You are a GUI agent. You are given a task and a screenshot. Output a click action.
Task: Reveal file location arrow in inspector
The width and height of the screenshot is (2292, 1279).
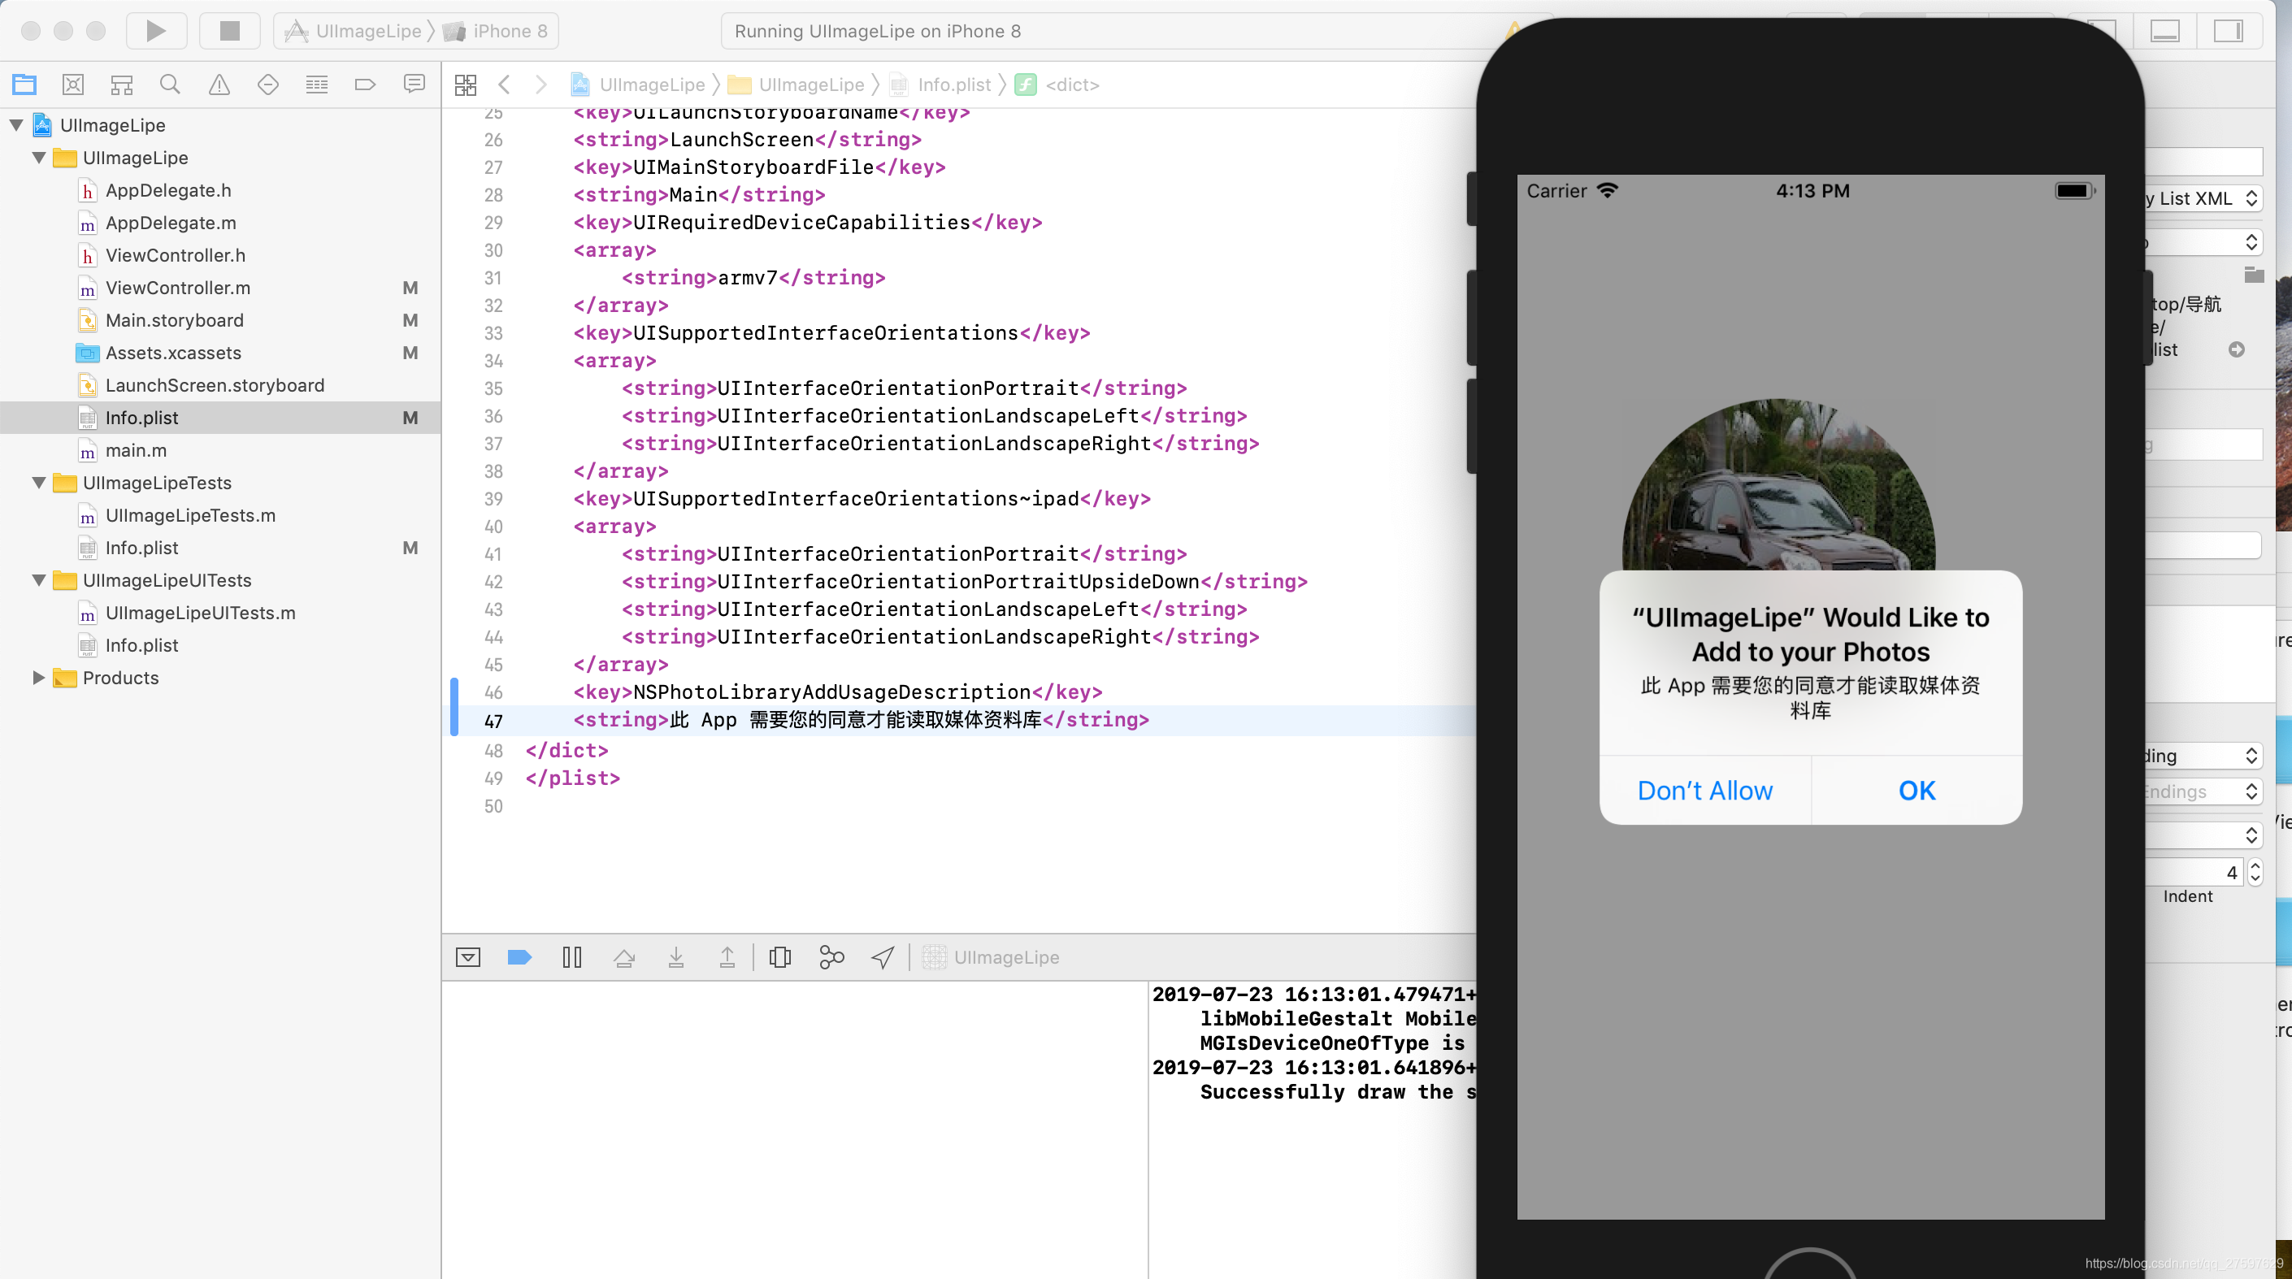click(2236, 349)
